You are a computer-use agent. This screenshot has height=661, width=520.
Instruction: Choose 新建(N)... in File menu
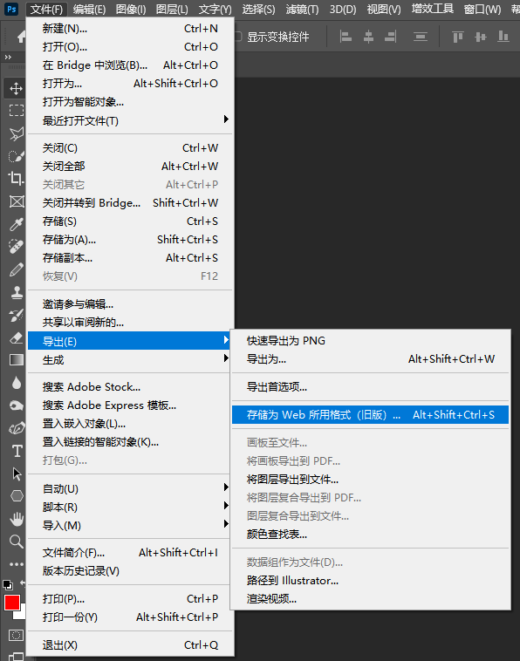click(129, 28)
